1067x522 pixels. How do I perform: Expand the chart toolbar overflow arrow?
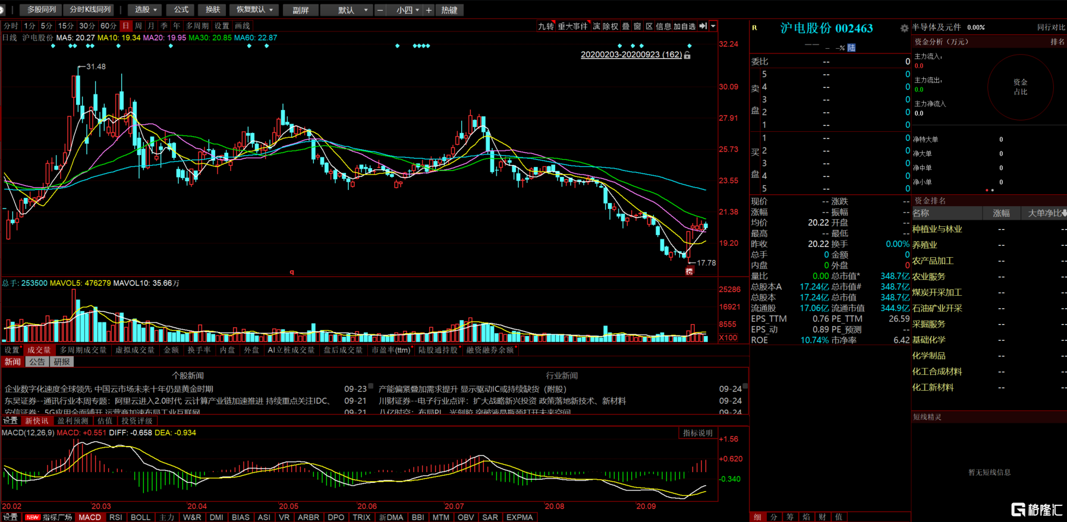pos(713,26)
